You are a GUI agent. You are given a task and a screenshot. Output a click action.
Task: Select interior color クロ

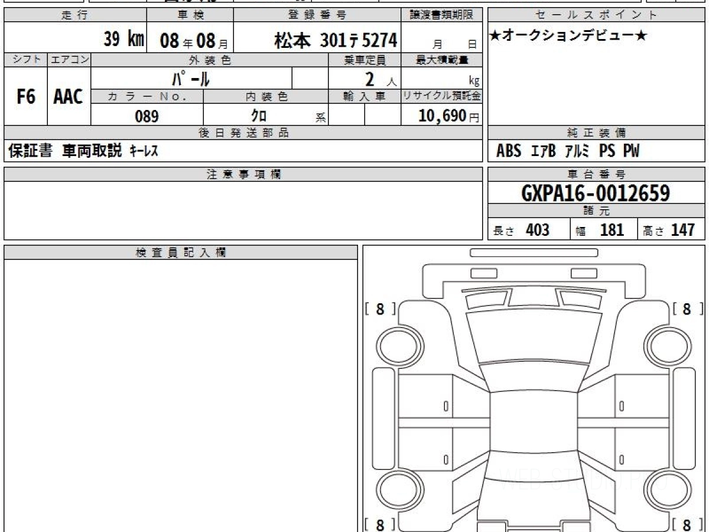(x=259, y=115)
